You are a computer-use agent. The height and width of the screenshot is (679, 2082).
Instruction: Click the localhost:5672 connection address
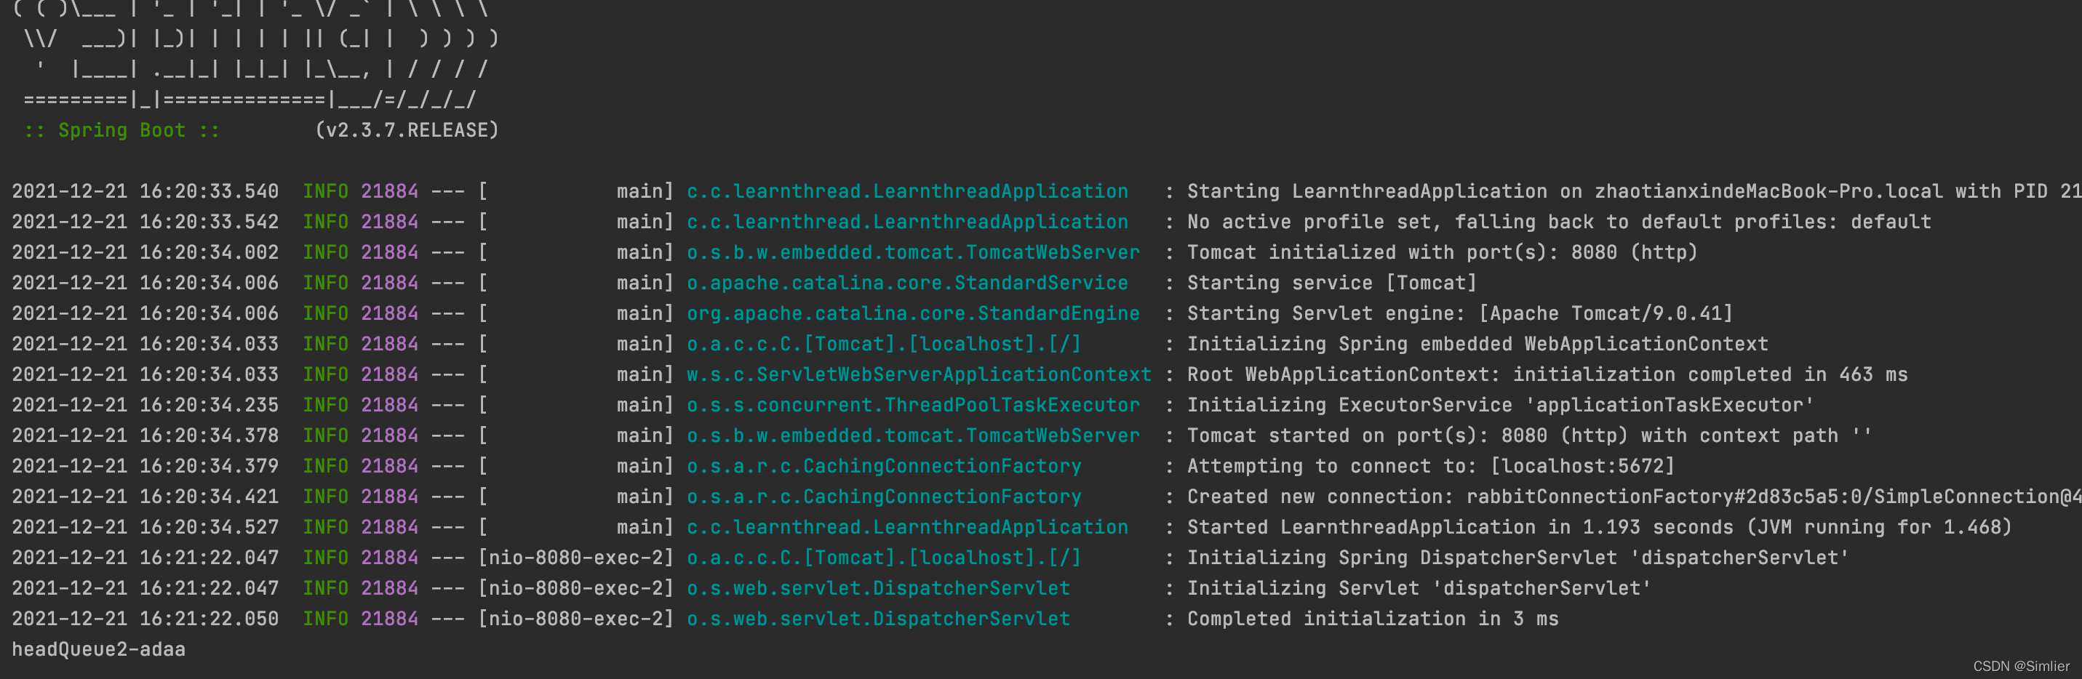[1582, 466]
